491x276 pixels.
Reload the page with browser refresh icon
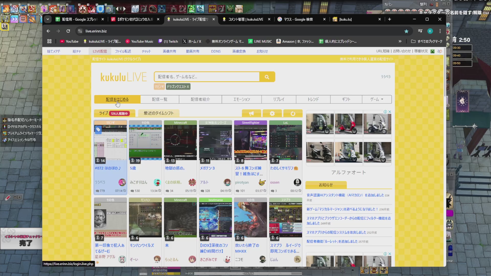(x=68, y=31)
